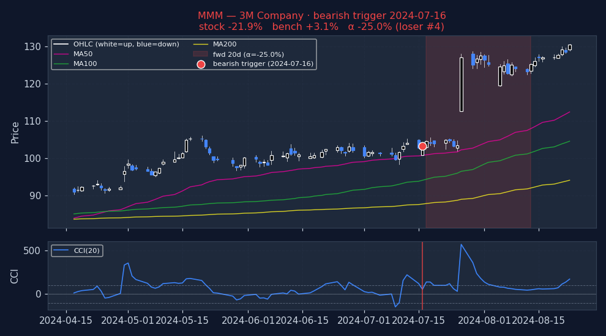Click the CCI spike peak above 500

click(x=461, y=245)
